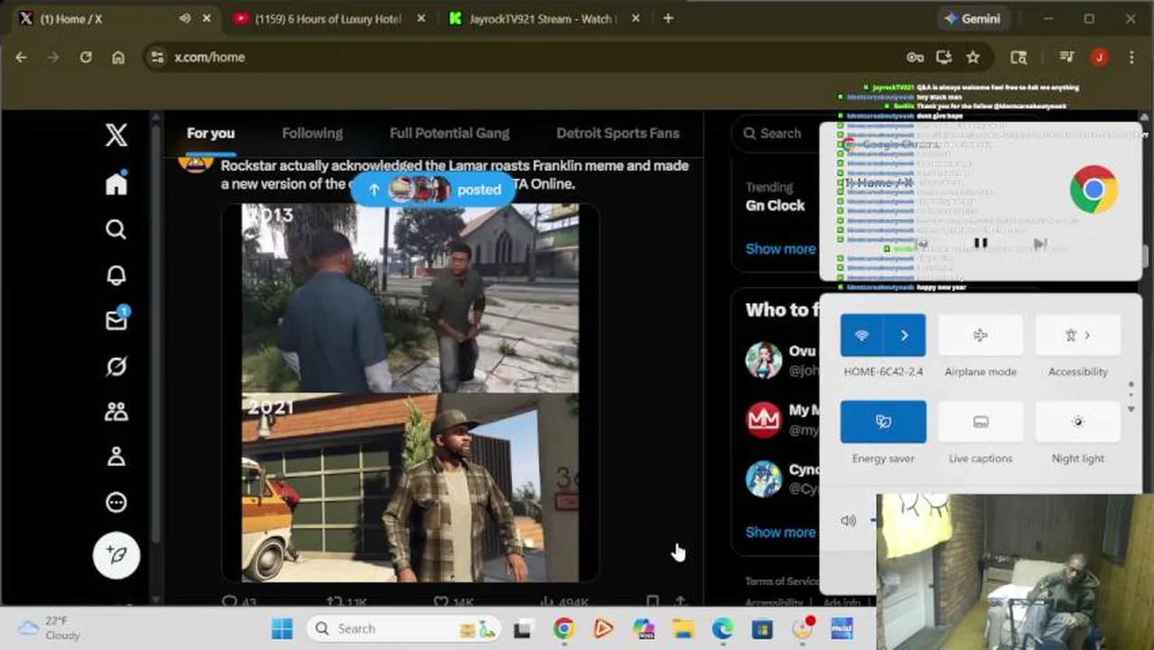Image resolution: width=1154 pixels, height=650 pixels.
Task: Open the Task View icon on taskbar
Action: point(523,628)
